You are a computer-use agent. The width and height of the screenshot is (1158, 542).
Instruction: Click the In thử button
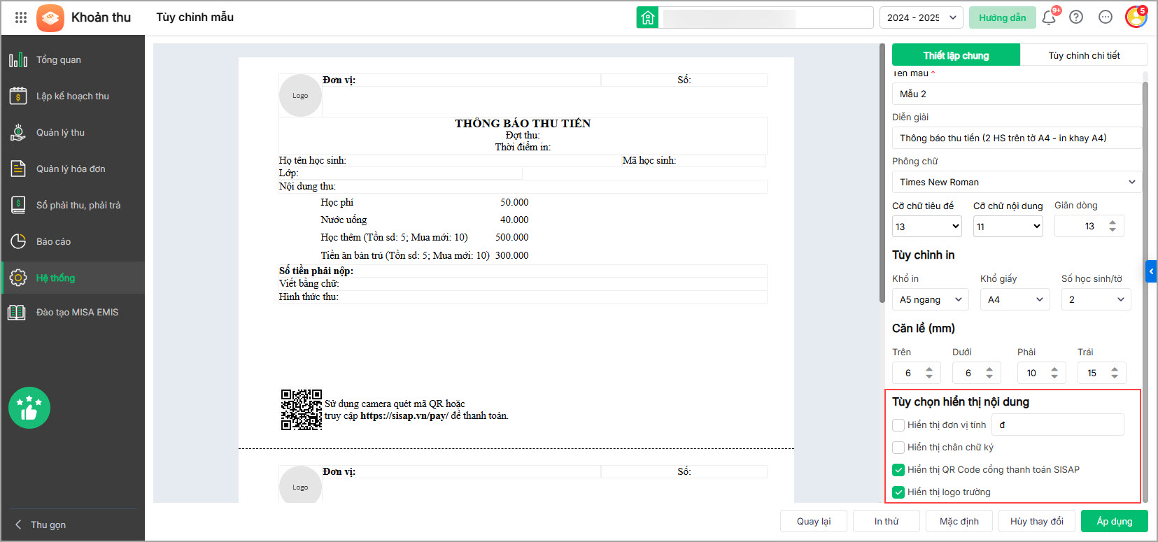[x=887, y=521]
